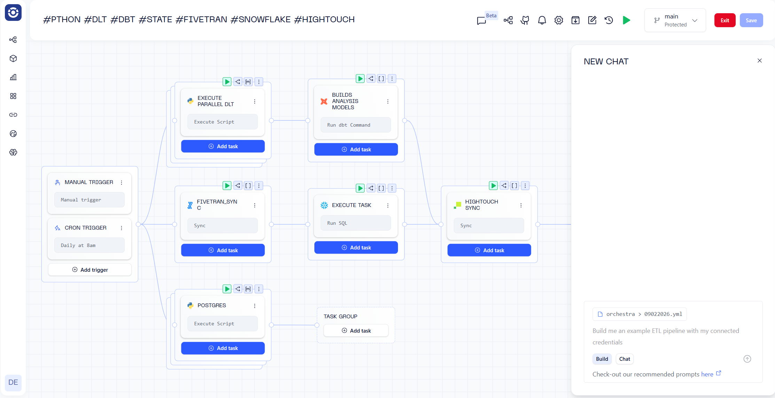Click the green run pipeline play icon

click(626, 20)
